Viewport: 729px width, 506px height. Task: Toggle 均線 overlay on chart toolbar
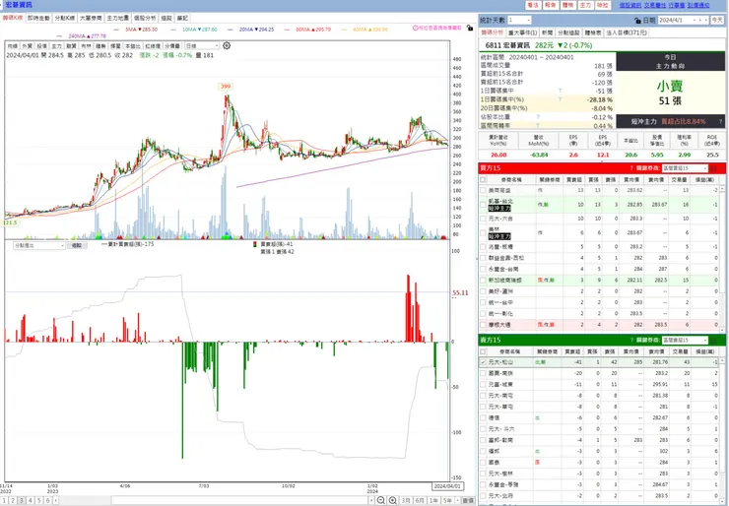click(x=13, y=46)
